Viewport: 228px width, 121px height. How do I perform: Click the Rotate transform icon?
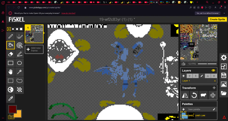(x=194, y=95)
